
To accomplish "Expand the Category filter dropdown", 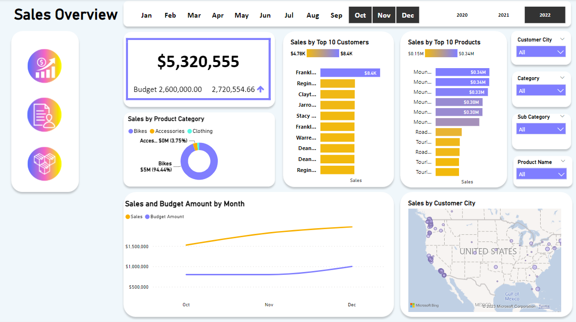I will pyautogui.click(x=541, y=90).
